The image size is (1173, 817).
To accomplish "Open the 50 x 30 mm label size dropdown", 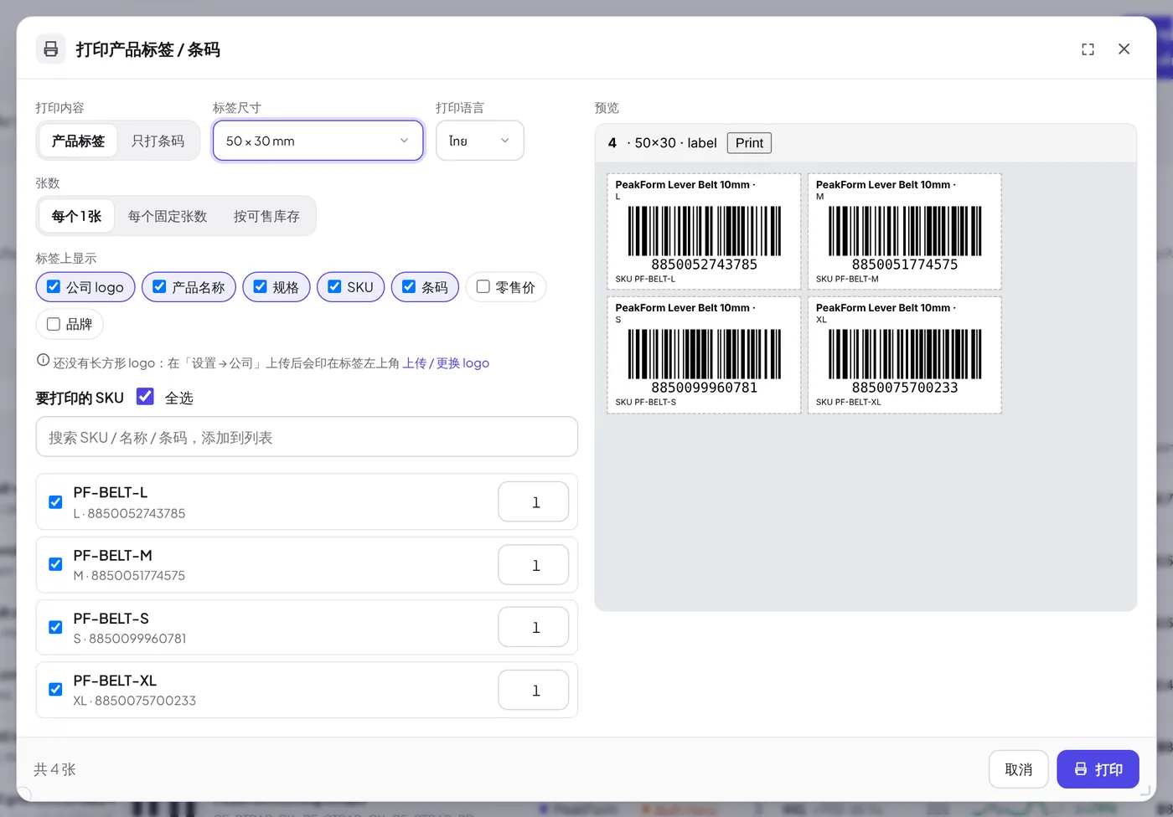I will pos(318,141).
